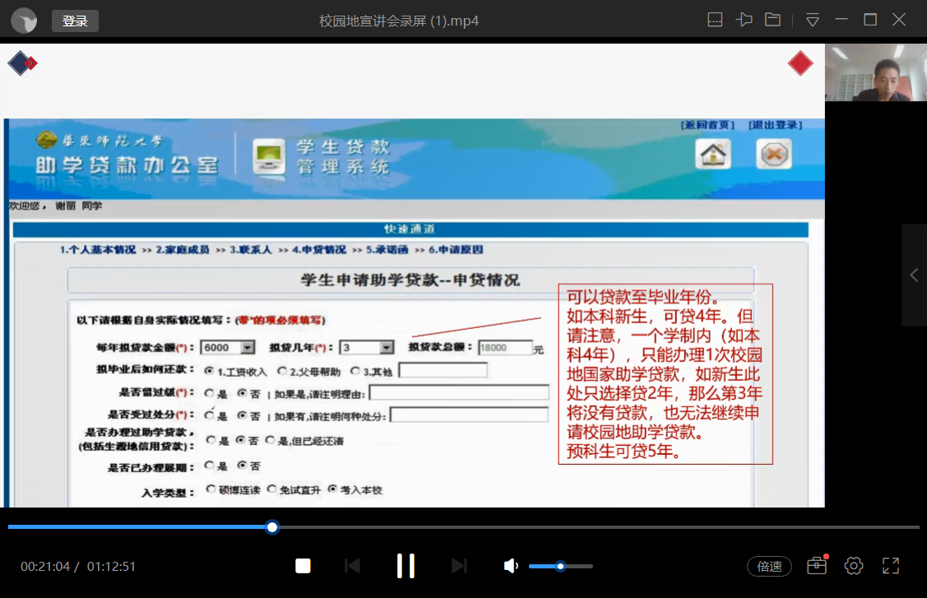Open file folder icon in title bar

click(772, 20)
